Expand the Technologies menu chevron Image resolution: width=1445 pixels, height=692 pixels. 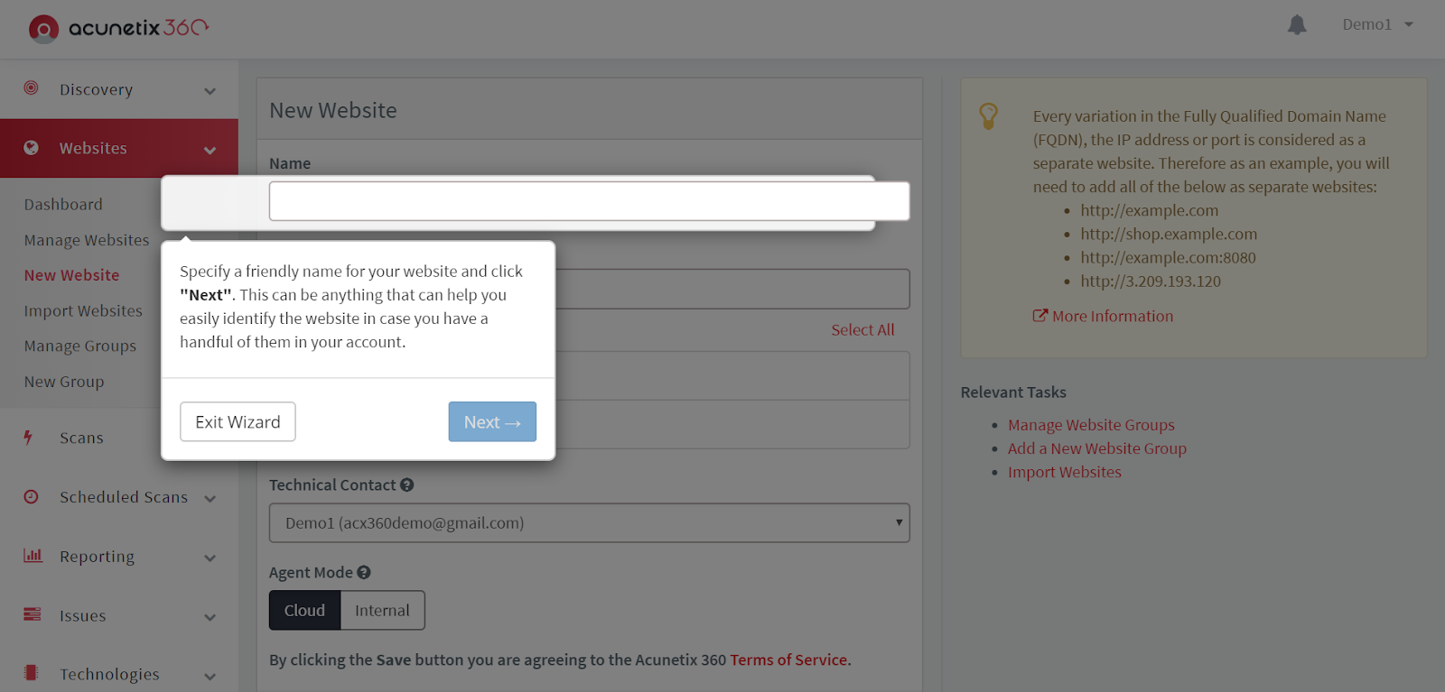click(210, 677)
